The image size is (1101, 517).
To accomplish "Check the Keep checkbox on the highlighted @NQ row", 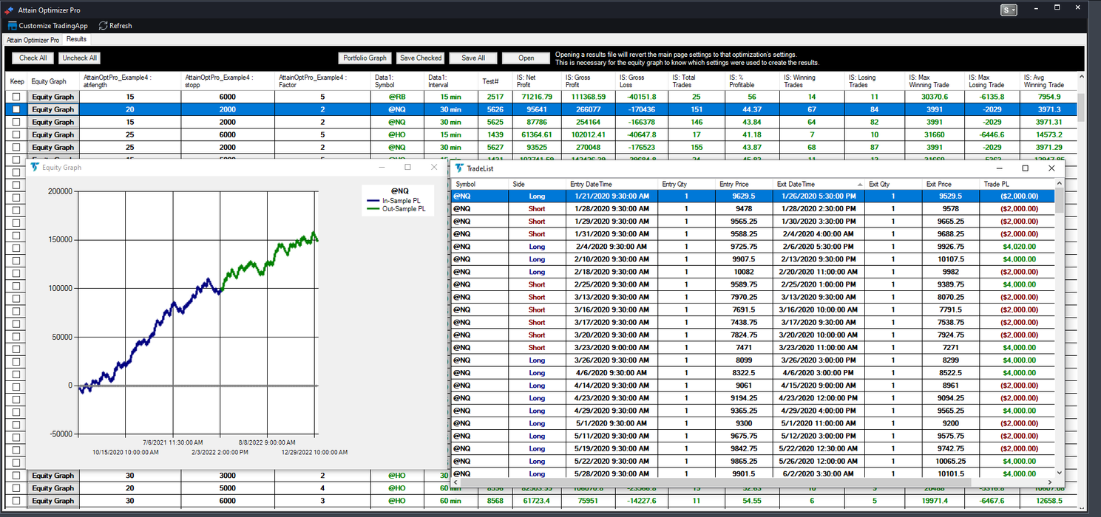I will click(x=16, y=109).
